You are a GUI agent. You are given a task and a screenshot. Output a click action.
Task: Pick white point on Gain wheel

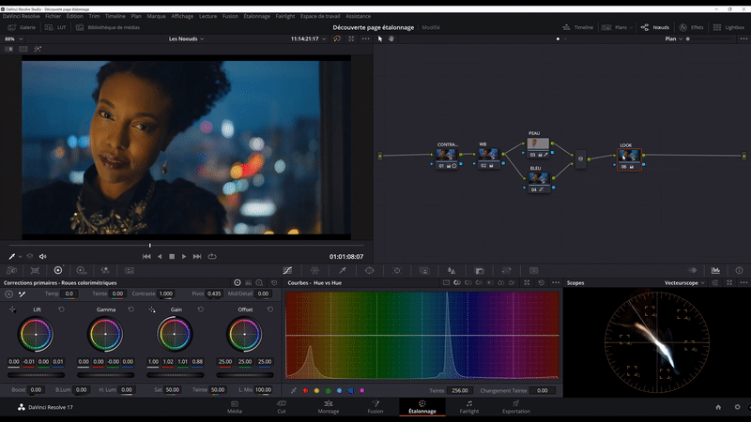click(153, 309)
